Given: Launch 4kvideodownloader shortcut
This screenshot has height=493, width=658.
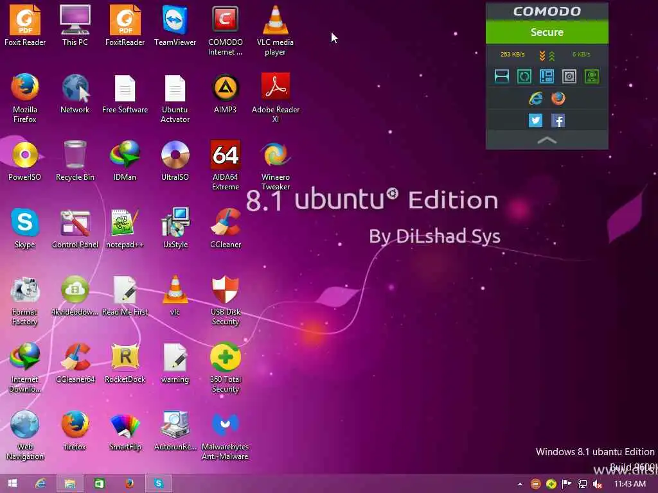Looking at the screenshot, I should [x=75, y=295].
